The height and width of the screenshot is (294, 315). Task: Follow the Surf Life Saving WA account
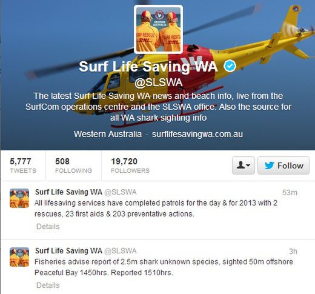[283, 165]
